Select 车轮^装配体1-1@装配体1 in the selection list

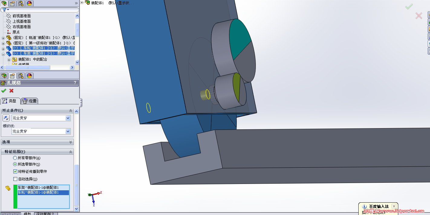pyautogui.click(x=43, y=192)
